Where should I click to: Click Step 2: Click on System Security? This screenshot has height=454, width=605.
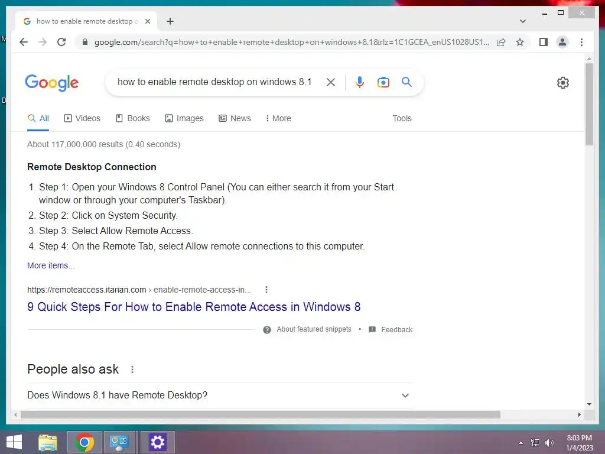pos(108,215)
